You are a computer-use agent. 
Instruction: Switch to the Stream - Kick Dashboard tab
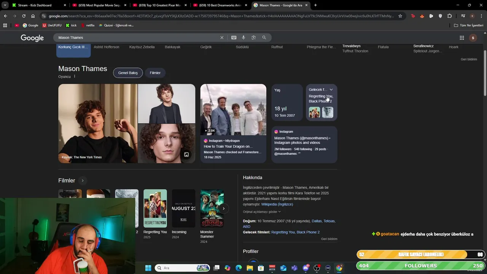pyautogui.click(x=38, y=5)
